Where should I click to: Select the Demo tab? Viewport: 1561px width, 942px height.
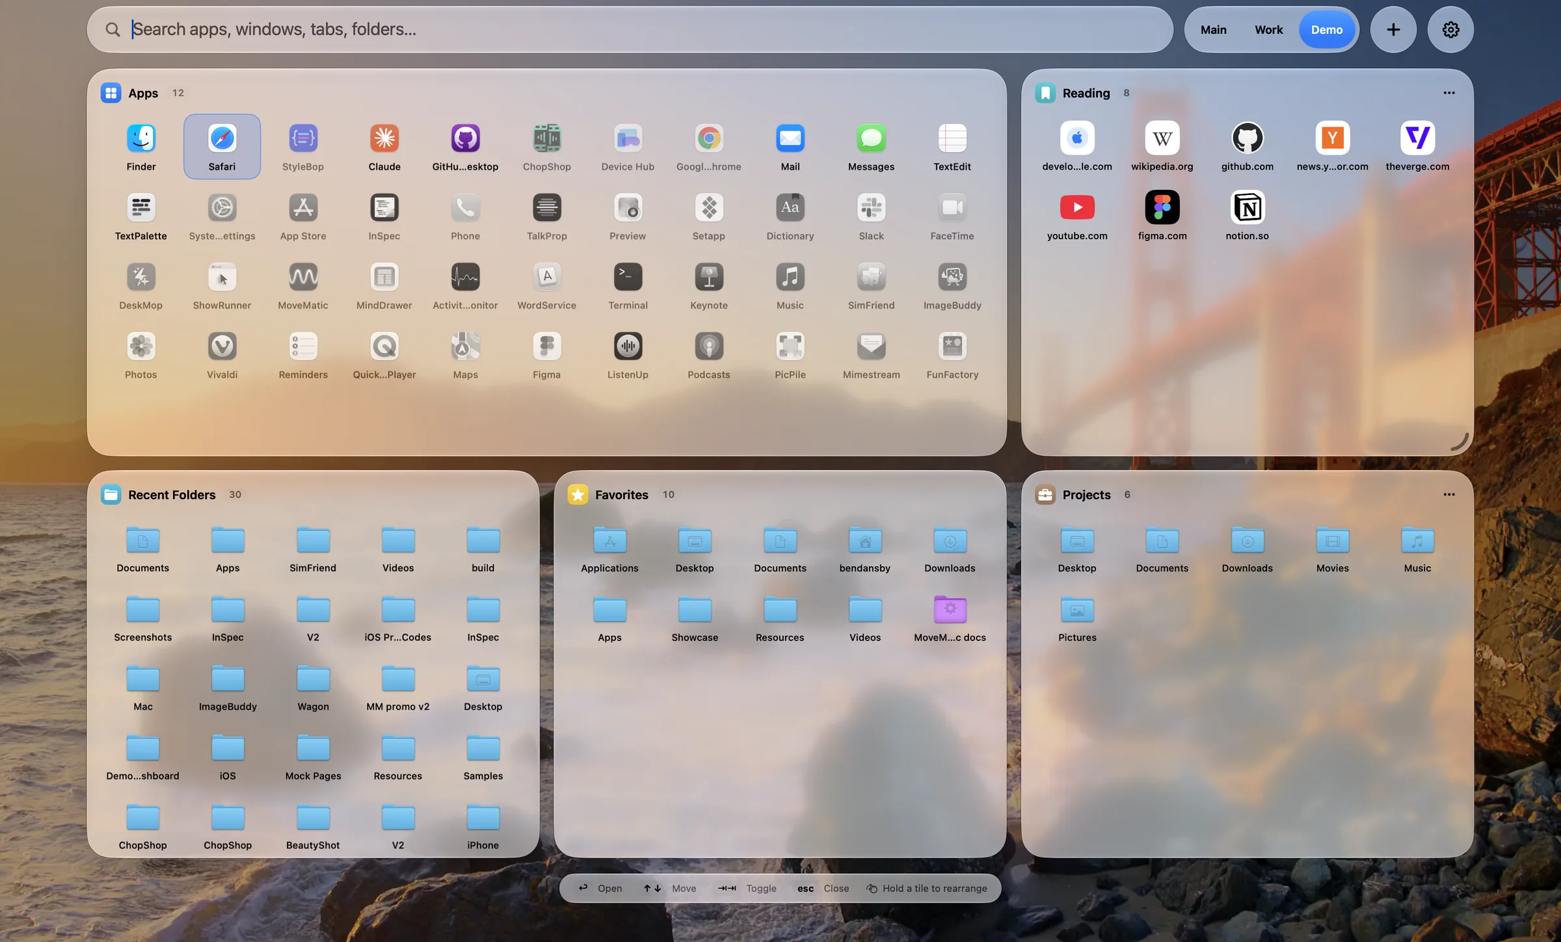coord(1327,30)
